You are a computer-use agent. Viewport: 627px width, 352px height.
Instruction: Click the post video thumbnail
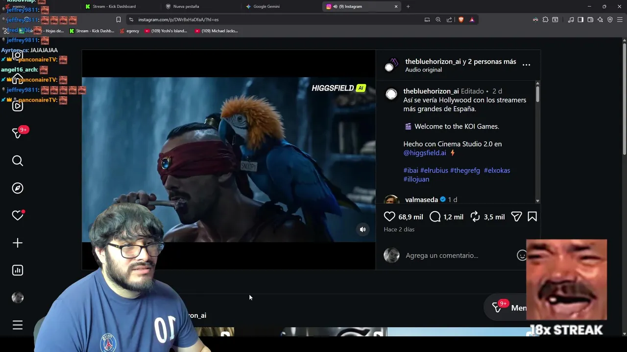pos(228,159)
